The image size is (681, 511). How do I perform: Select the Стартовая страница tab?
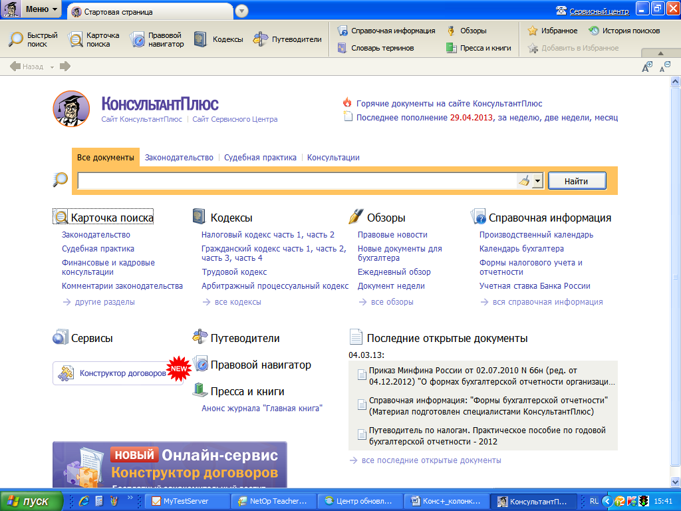[150, 12]
